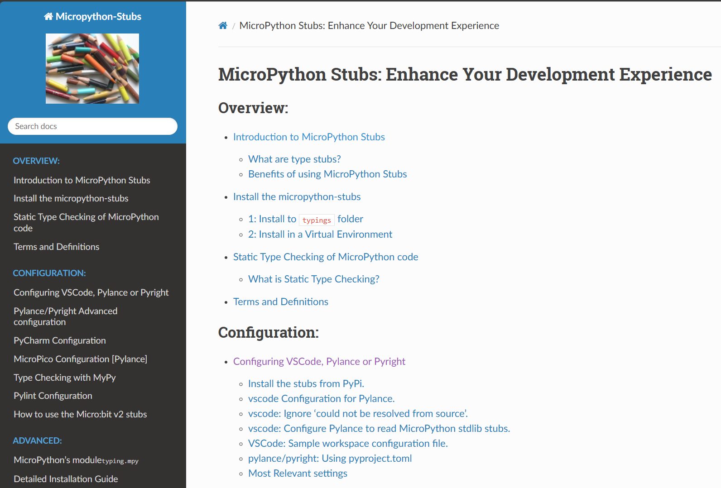Viewport: 721px width, 488px height.
Task: Open the Micropython-Stubs sidebar title link
Action: pyautogui.click(x=93, y=17)
